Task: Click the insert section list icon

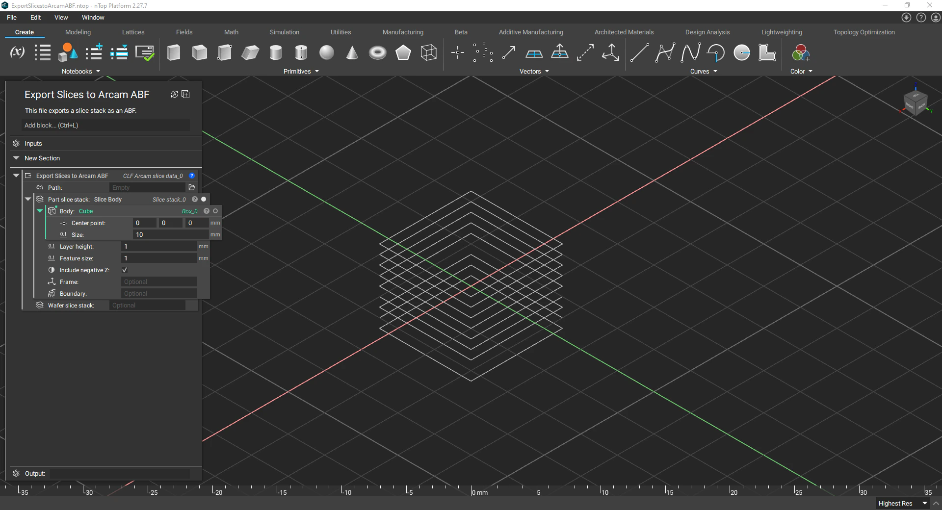Action: pyautogui.click(x=119, y=52)
